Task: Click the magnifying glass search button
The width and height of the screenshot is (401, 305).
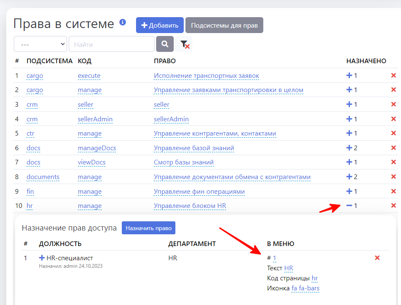Action: 165,44
